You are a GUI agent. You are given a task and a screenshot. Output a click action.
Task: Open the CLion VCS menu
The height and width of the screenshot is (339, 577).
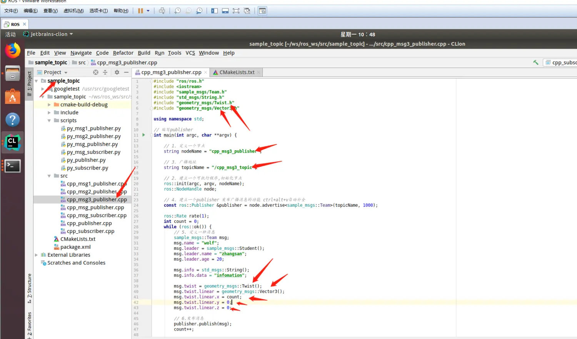click(190, 53)
